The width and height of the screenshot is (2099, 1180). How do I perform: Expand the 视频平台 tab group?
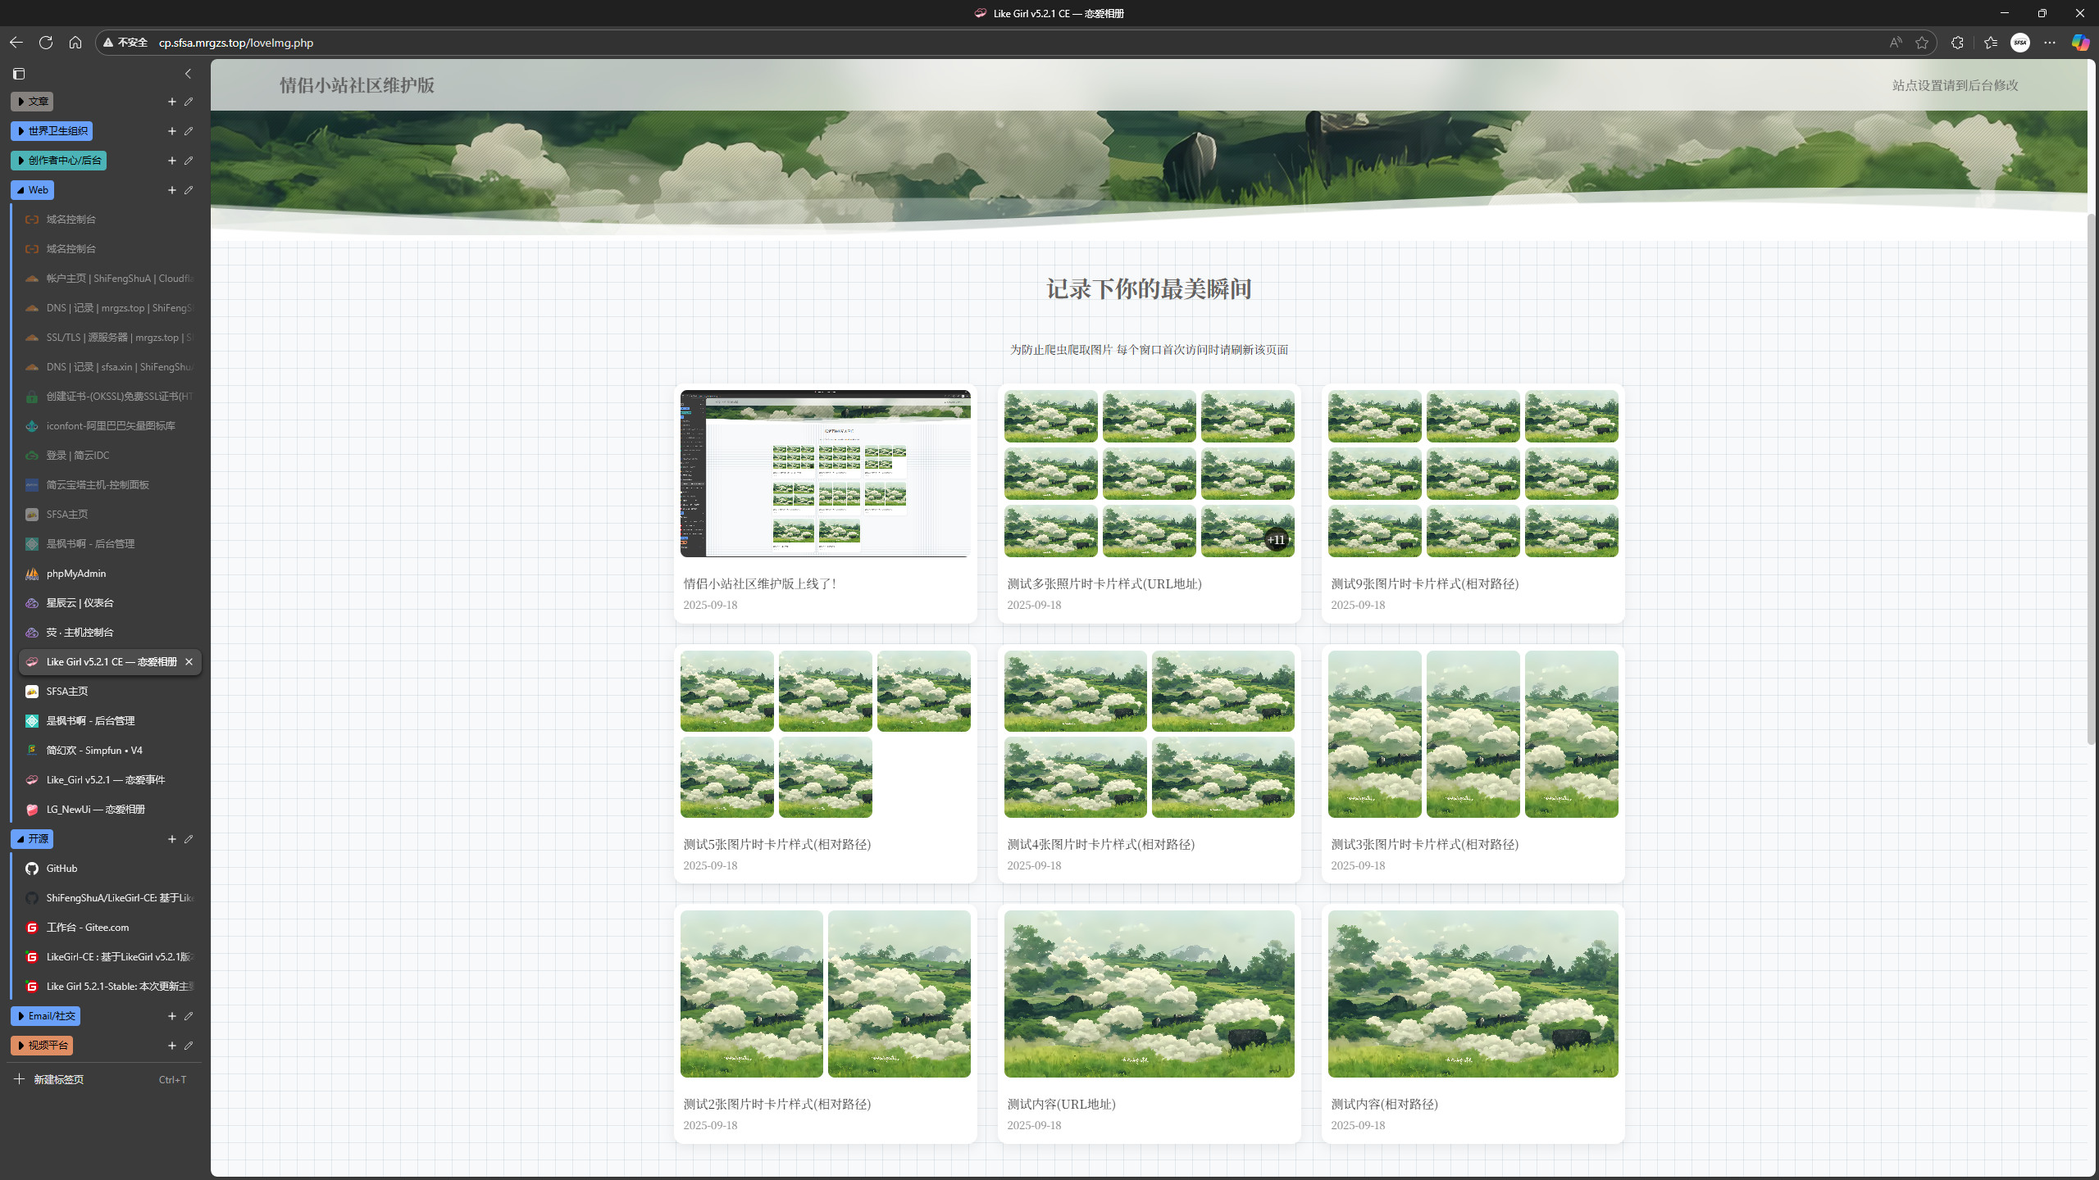(x=42, y=1046)
